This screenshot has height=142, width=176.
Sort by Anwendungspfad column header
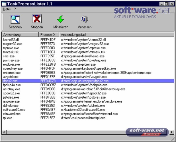[117, 35]
